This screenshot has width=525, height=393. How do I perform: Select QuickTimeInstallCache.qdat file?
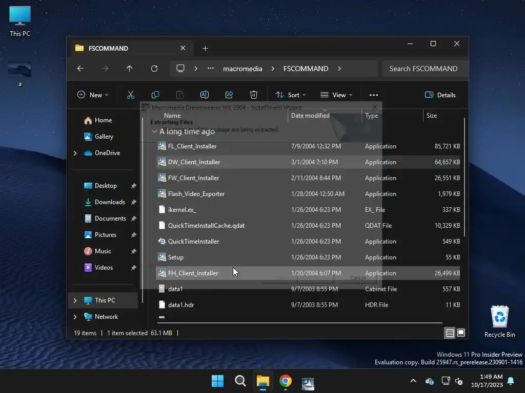308,226
